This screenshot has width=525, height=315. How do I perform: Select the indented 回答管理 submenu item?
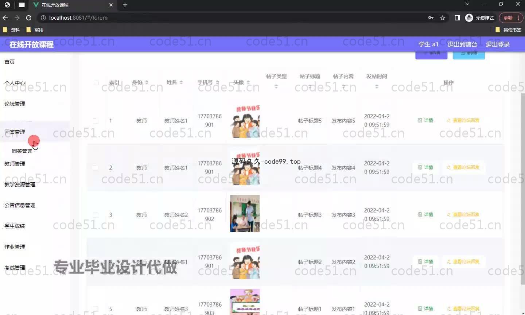point(22,151)
